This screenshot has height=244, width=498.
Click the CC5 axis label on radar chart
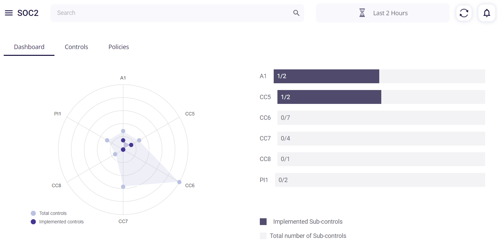point(190,114)
